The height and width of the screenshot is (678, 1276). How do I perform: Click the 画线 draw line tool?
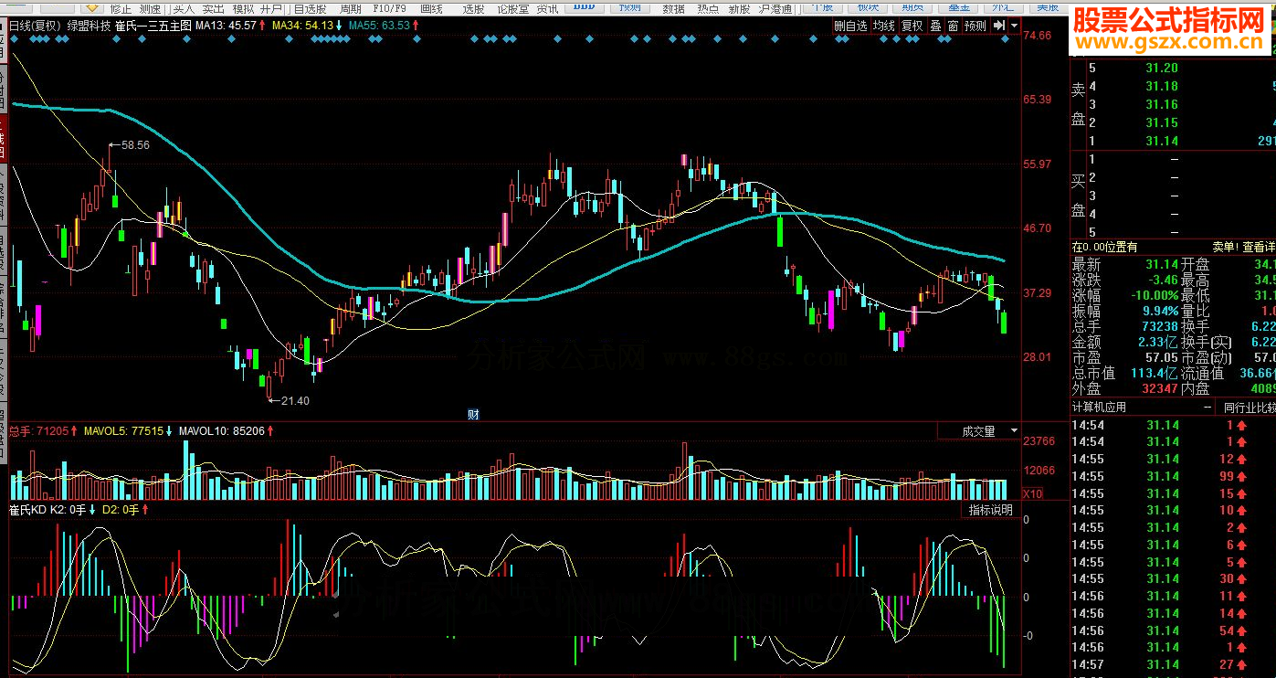(430, 8)
